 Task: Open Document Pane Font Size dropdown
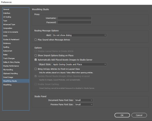pos(84,100)
